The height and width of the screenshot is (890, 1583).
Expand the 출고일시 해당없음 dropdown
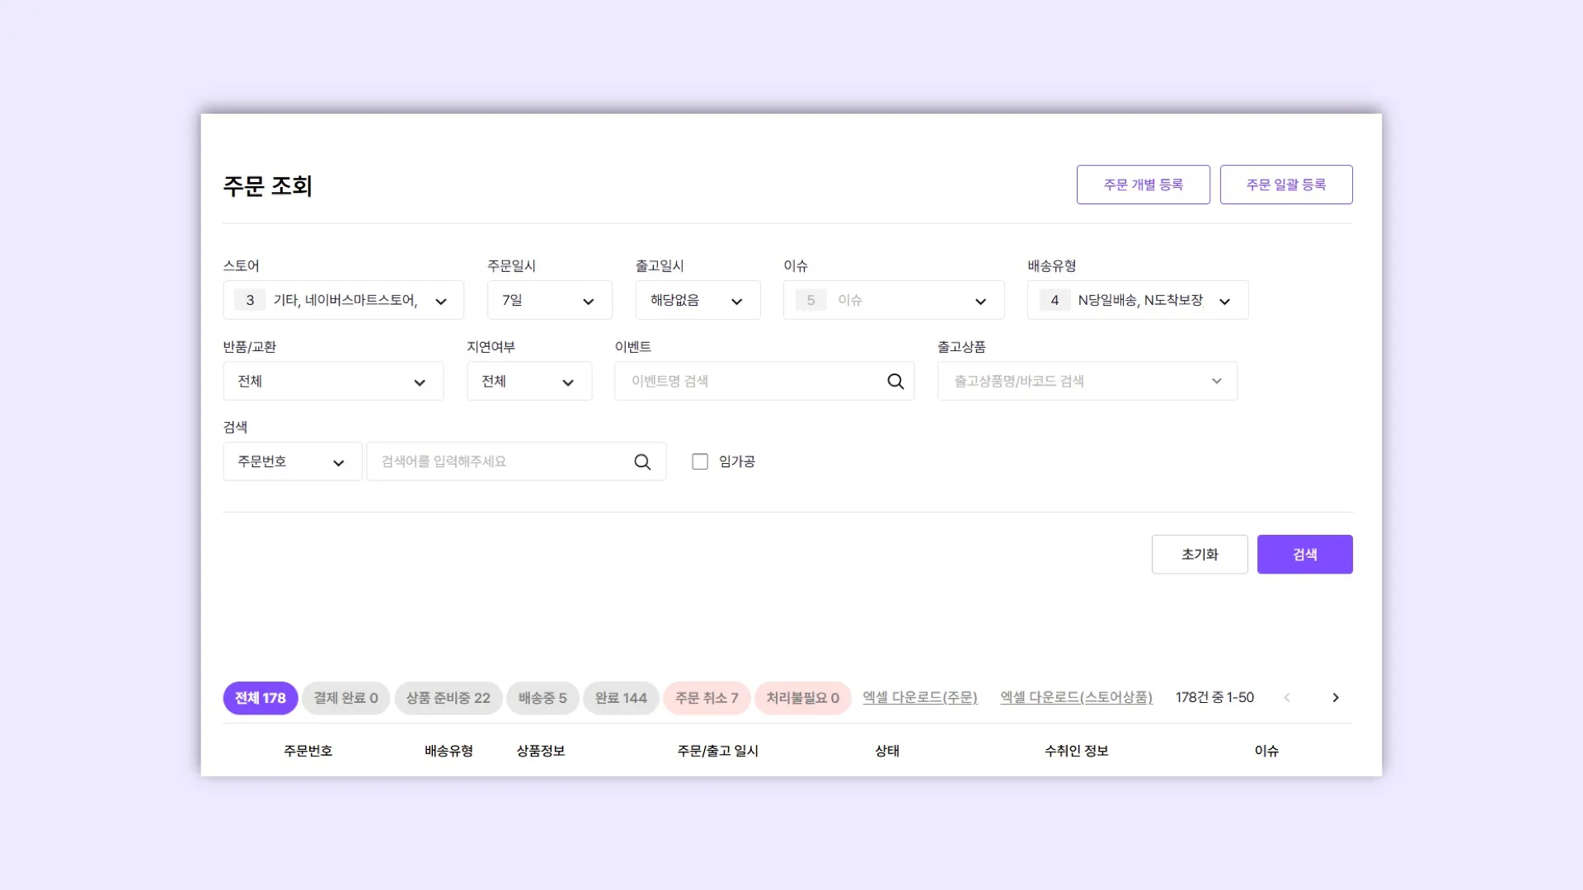(x=698, y=301)
